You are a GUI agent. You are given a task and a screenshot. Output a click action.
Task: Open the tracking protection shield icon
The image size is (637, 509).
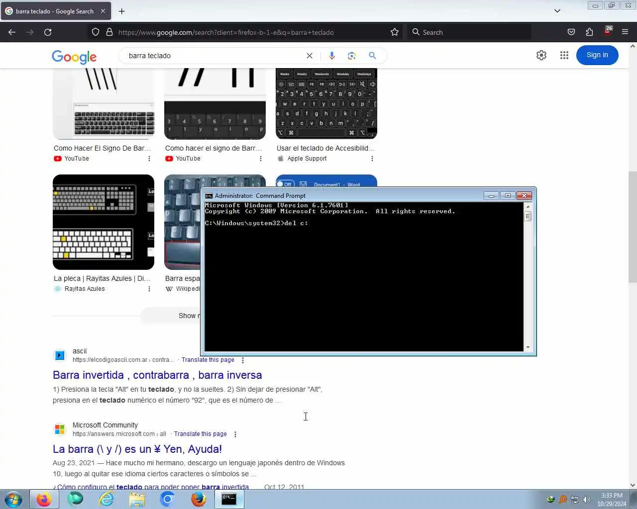coord(96,32)
